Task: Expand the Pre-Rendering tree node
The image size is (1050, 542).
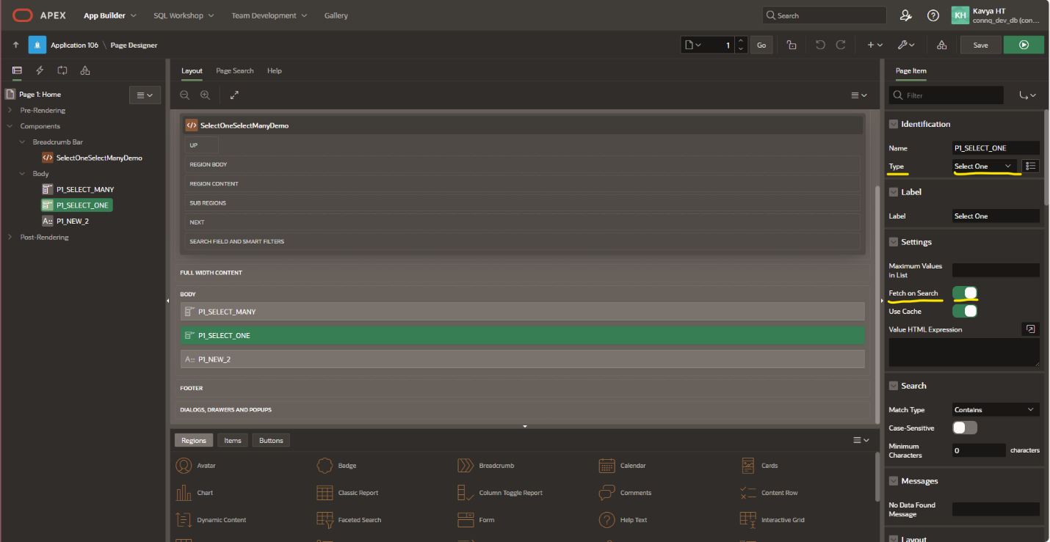Action: coord(10,111)
